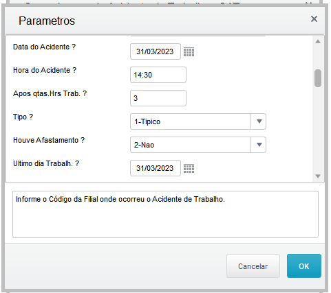Click the Parametros title bar text
The width and height of the screenshot is (331, 293).
(x=47, y=21)
